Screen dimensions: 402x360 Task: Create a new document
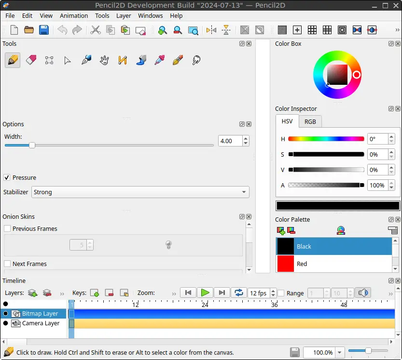[x=14, y=30]
